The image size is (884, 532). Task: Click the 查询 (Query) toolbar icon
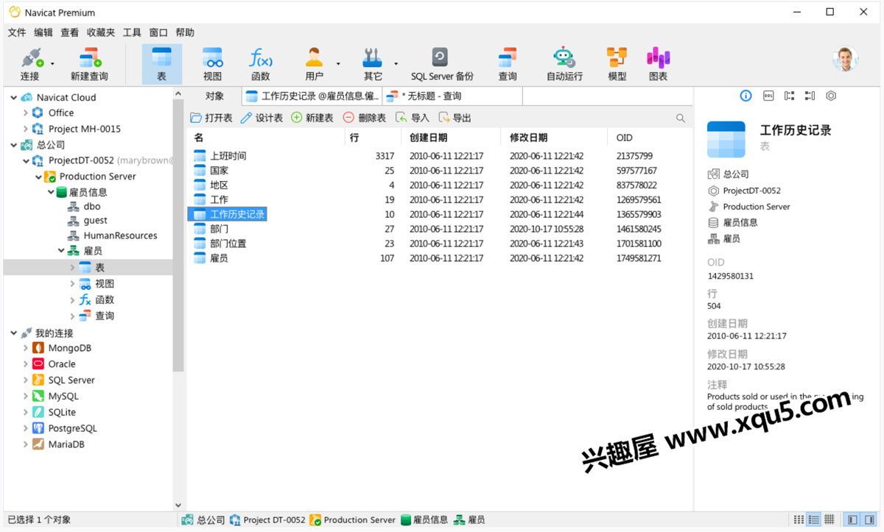(508, 64)
